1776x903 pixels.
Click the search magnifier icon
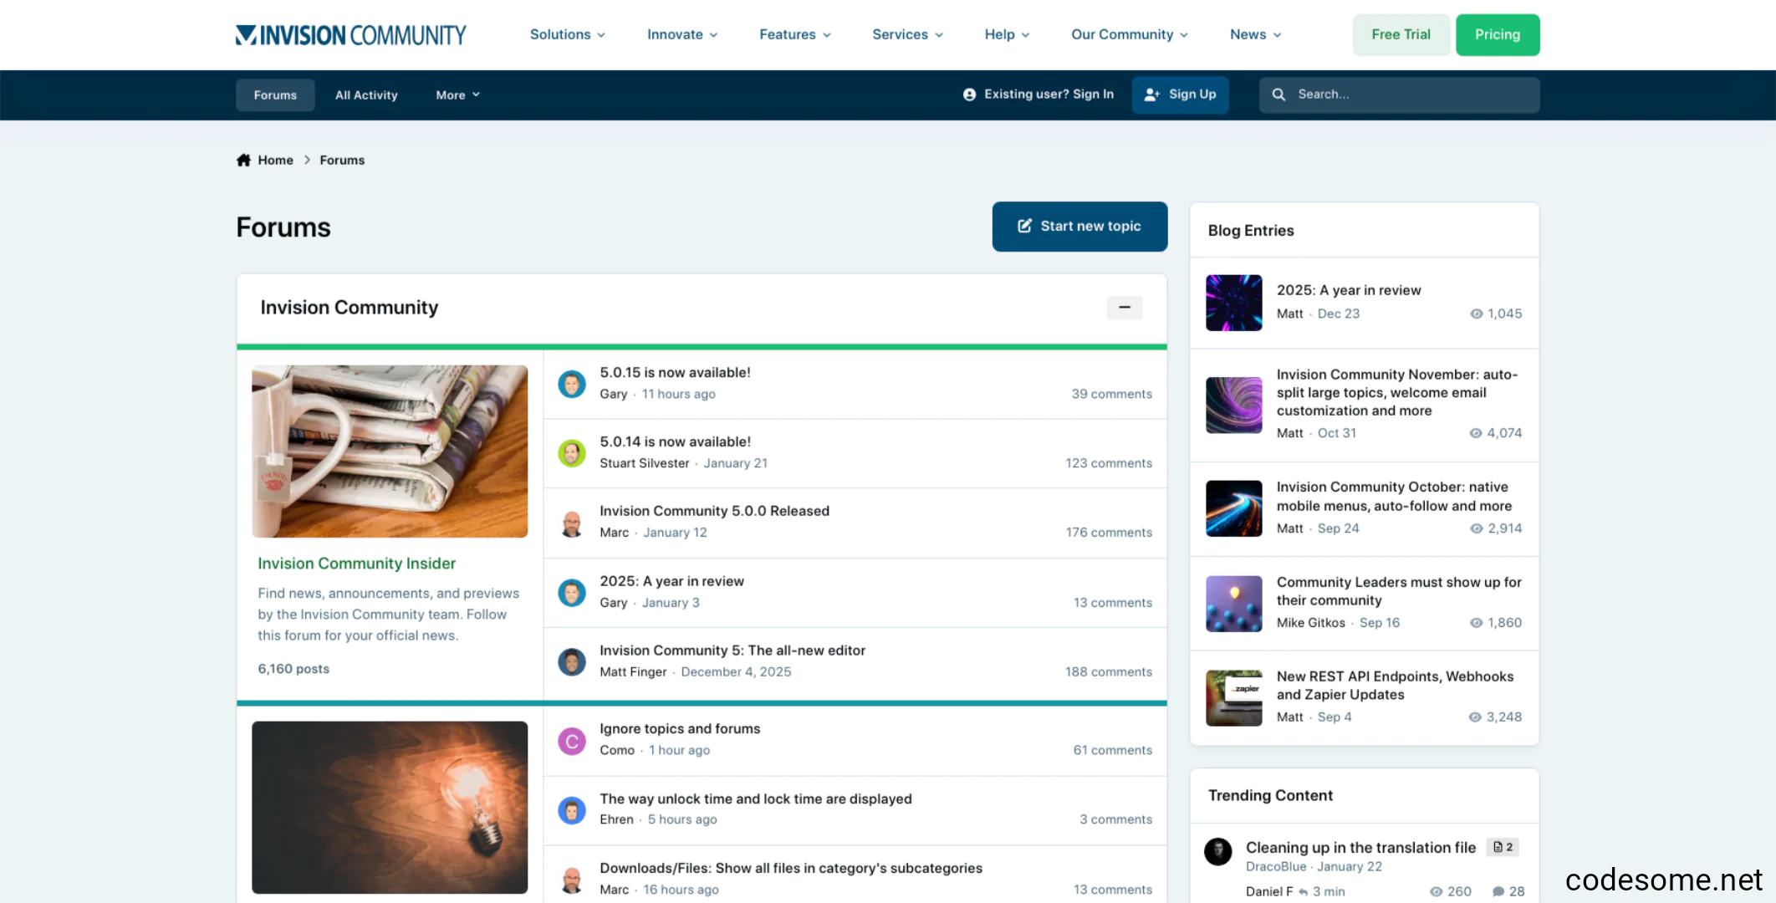pos(1278,94)
